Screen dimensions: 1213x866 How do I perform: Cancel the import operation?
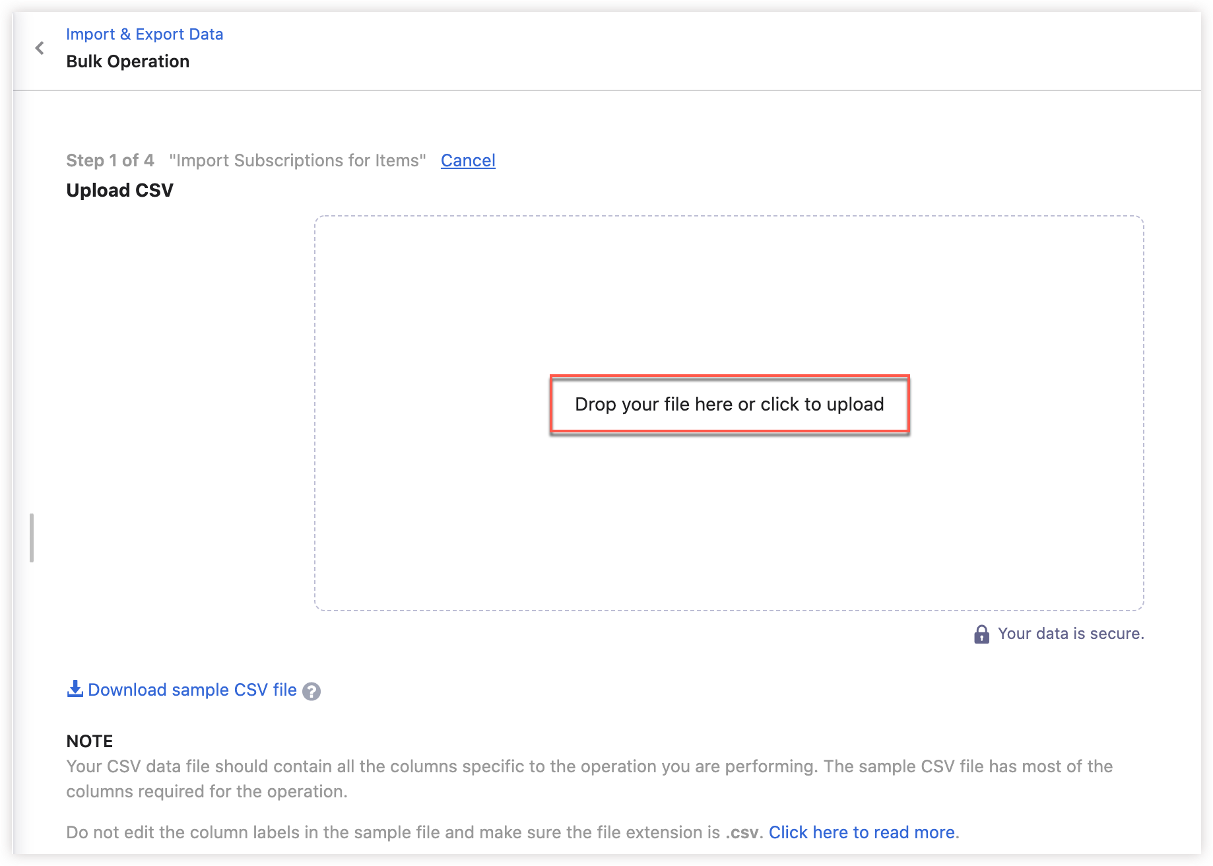tap(468, 160)
